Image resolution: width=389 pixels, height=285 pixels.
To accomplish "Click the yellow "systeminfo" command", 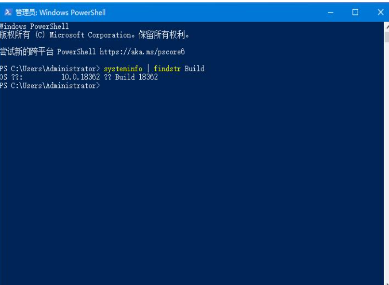I will [x=123, y=69].
